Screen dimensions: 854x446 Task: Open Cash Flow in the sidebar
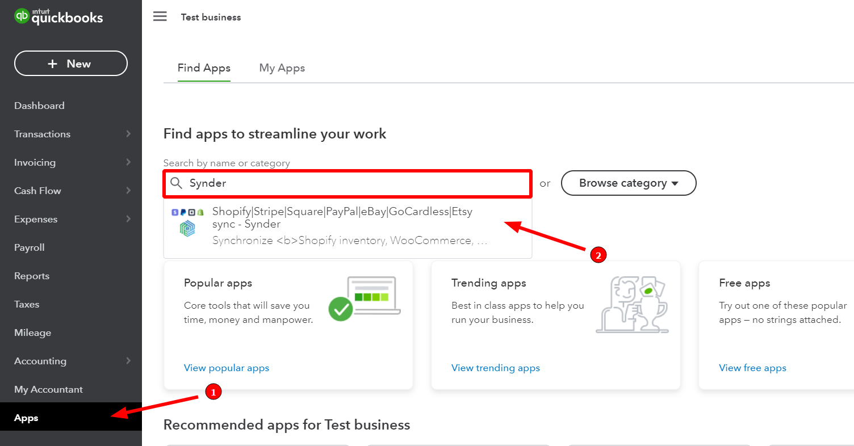click(x=37, y=191)
